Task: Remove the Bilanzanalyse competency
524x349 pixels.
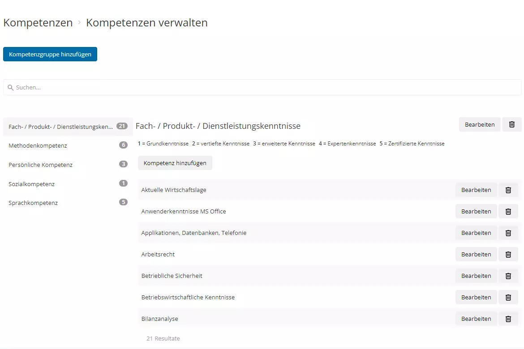Action: pyautogui.click(x=508, y=319)
